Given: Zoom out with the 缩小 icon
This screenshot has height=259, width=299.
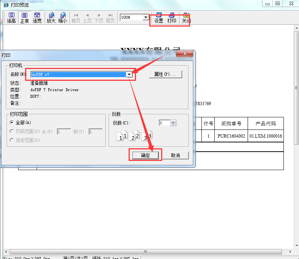Looking at the screenshot, I should (x=63, y=17).
